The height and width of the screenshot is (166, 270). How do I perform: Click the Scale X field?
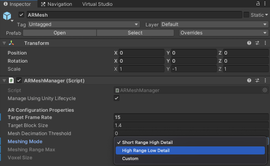coord(141,69)
